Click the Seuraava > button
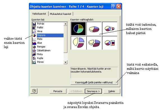160x110 pixels. tap(93, 91)
